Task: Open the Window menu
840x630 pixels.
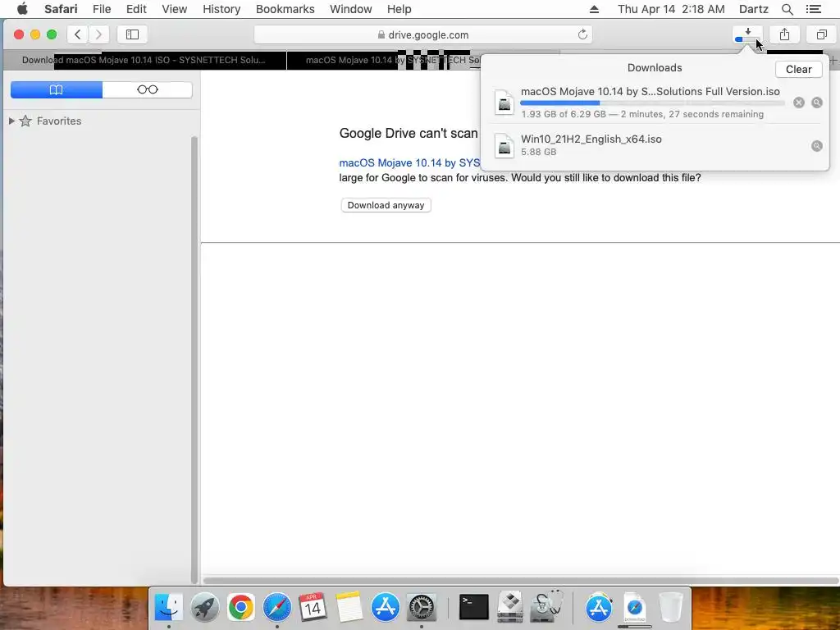Action: click(x=350, y=9)
